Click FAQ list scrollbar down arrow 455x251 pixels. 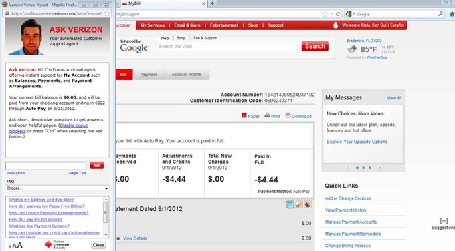pyautogui.click(x=106, y=235)
